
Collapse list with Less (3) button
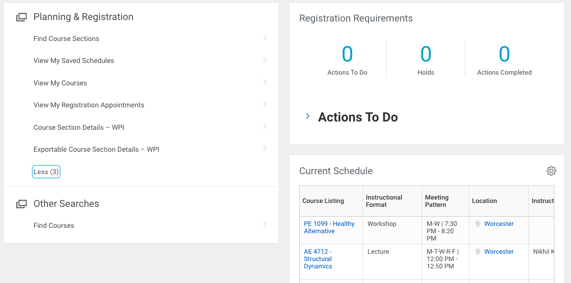(x=46, y=172)
